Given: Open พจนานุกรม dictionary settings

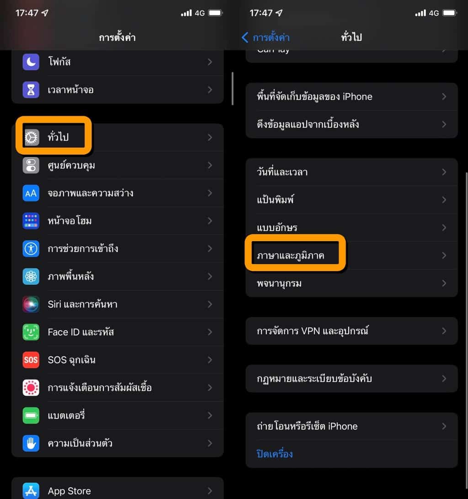Looking at the screenshot, I should (352, 283).
